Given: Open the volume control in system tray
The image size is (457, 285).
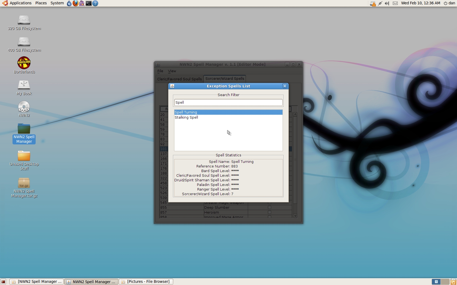Looking at the screenshot, I should (387, 3).
